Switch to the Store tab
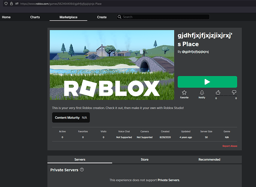 point(144,159)
